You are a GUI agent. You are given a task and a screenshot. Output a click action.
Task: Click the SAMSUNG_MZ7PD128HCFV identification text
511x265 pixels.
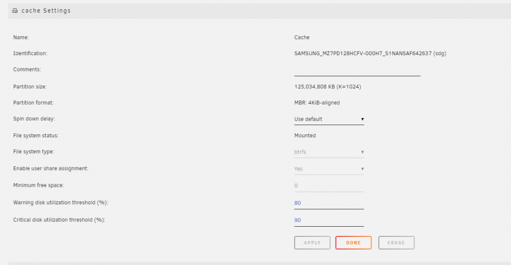point(370,54)
